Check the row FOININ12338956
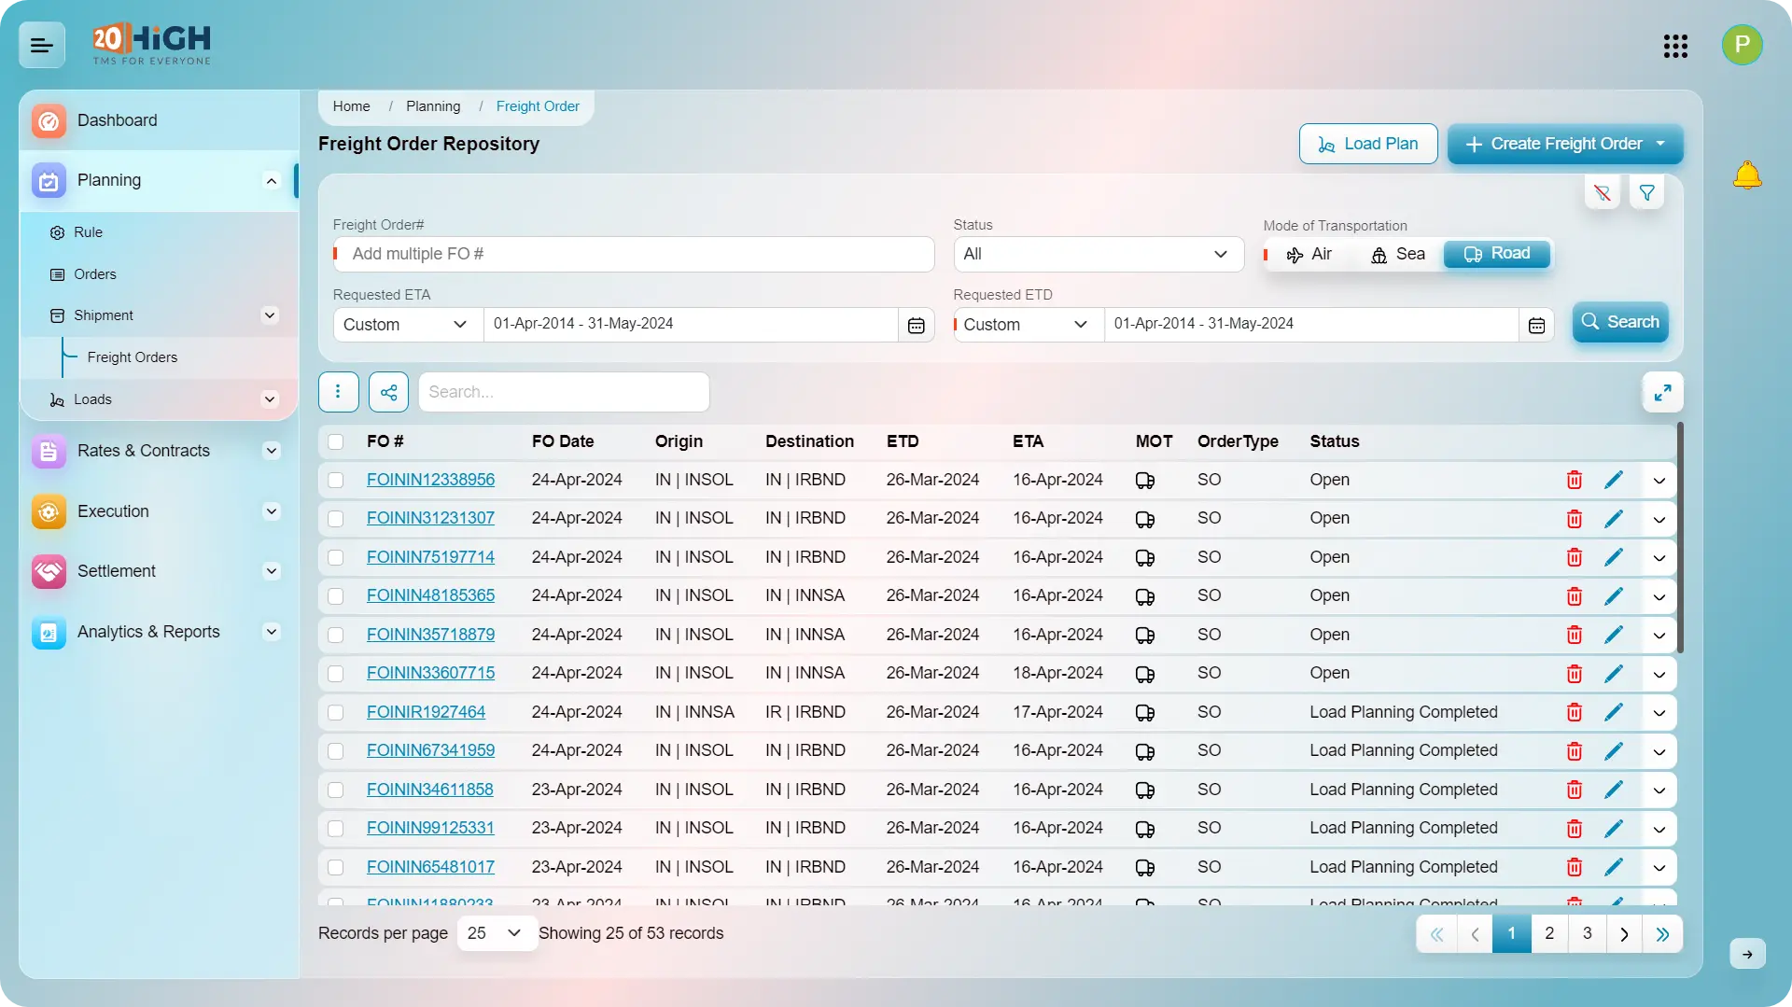This screenshot has height=1007, width=1792. coord(336,480)
